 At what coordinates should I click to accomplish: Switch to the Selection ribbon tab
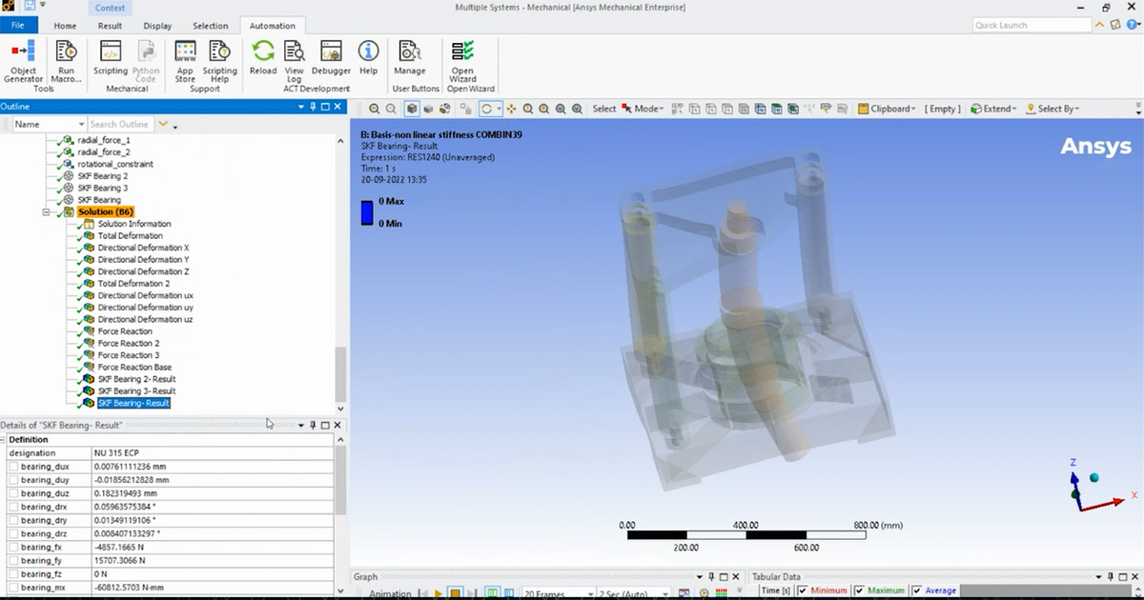click(210, 26)
